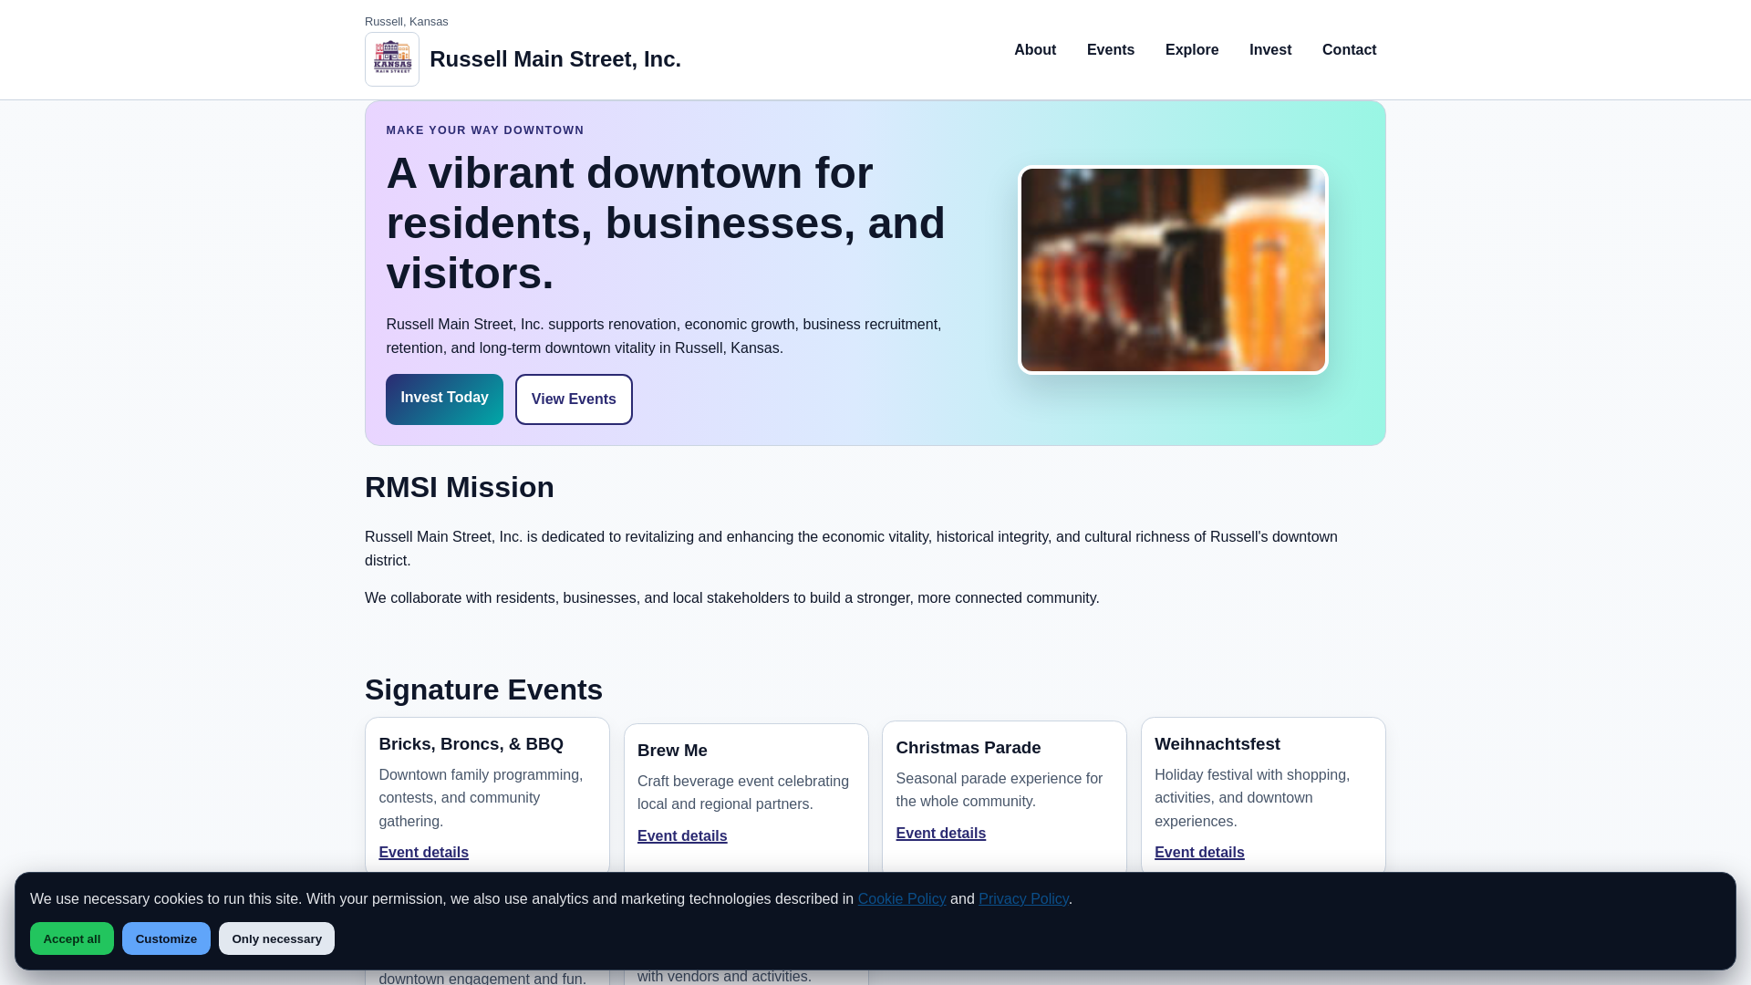Click the Russell, Kansas location text

407,22
